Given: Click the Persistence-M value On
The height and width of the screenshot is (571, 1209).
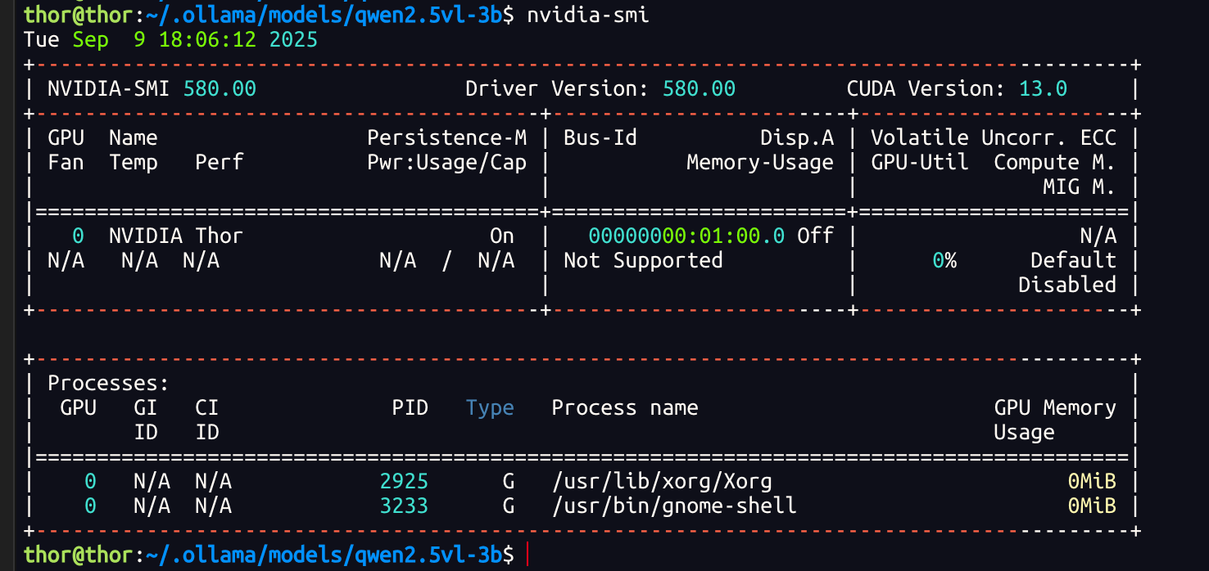Looking at the screenshot, I should pyautogui.click(x=501, y=236).
